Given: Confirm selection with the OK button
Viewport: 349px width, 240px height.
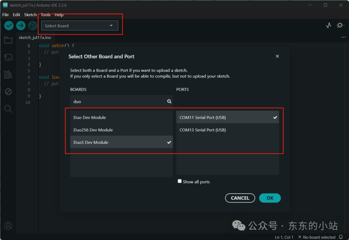Looking at the screenshot, I should [x=270, y=198].
